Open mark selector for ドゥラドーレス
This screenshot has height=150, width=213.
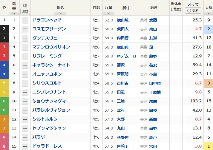click(x=25, y=146)
